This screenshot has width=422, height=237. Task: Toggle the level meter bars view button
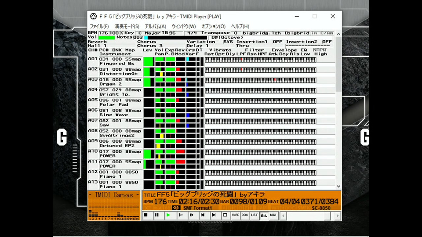(x=264, y=215)
